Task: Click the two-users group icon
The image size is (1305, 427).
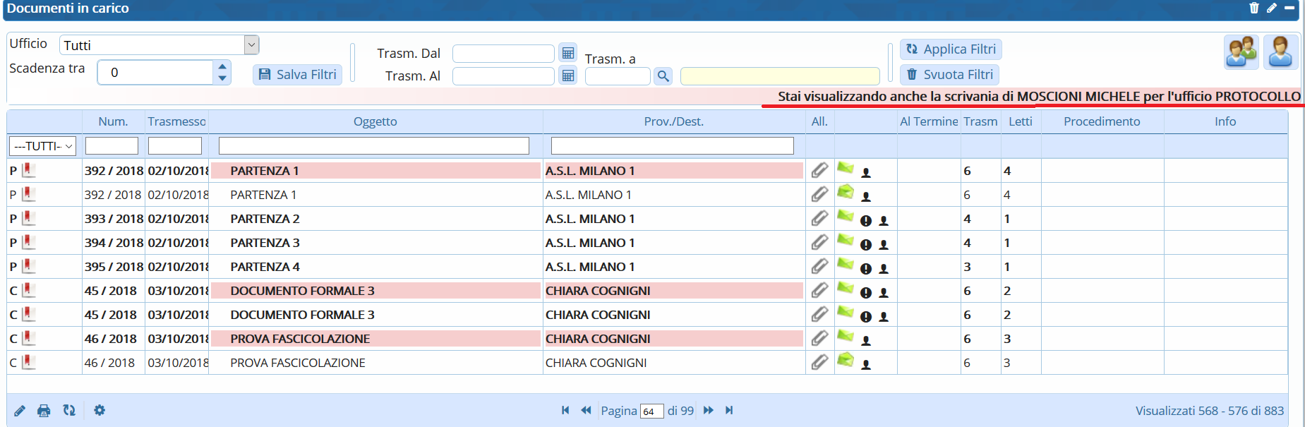Action: [1241, 52]
